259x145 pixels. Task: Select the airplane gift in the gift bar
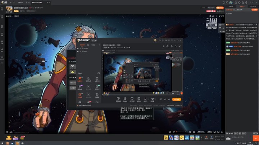(x=176, y=137)
